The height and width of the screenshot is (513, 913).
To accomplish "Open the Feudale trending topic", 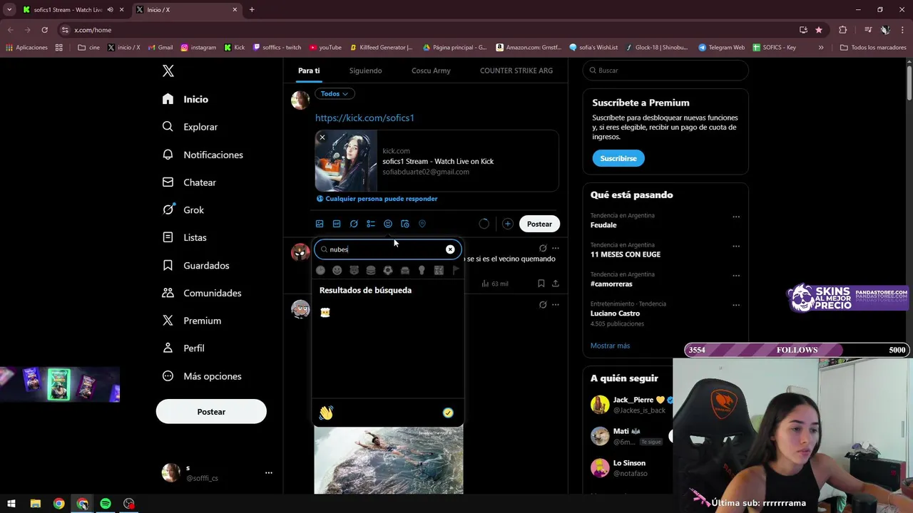I will pos(603,225).
